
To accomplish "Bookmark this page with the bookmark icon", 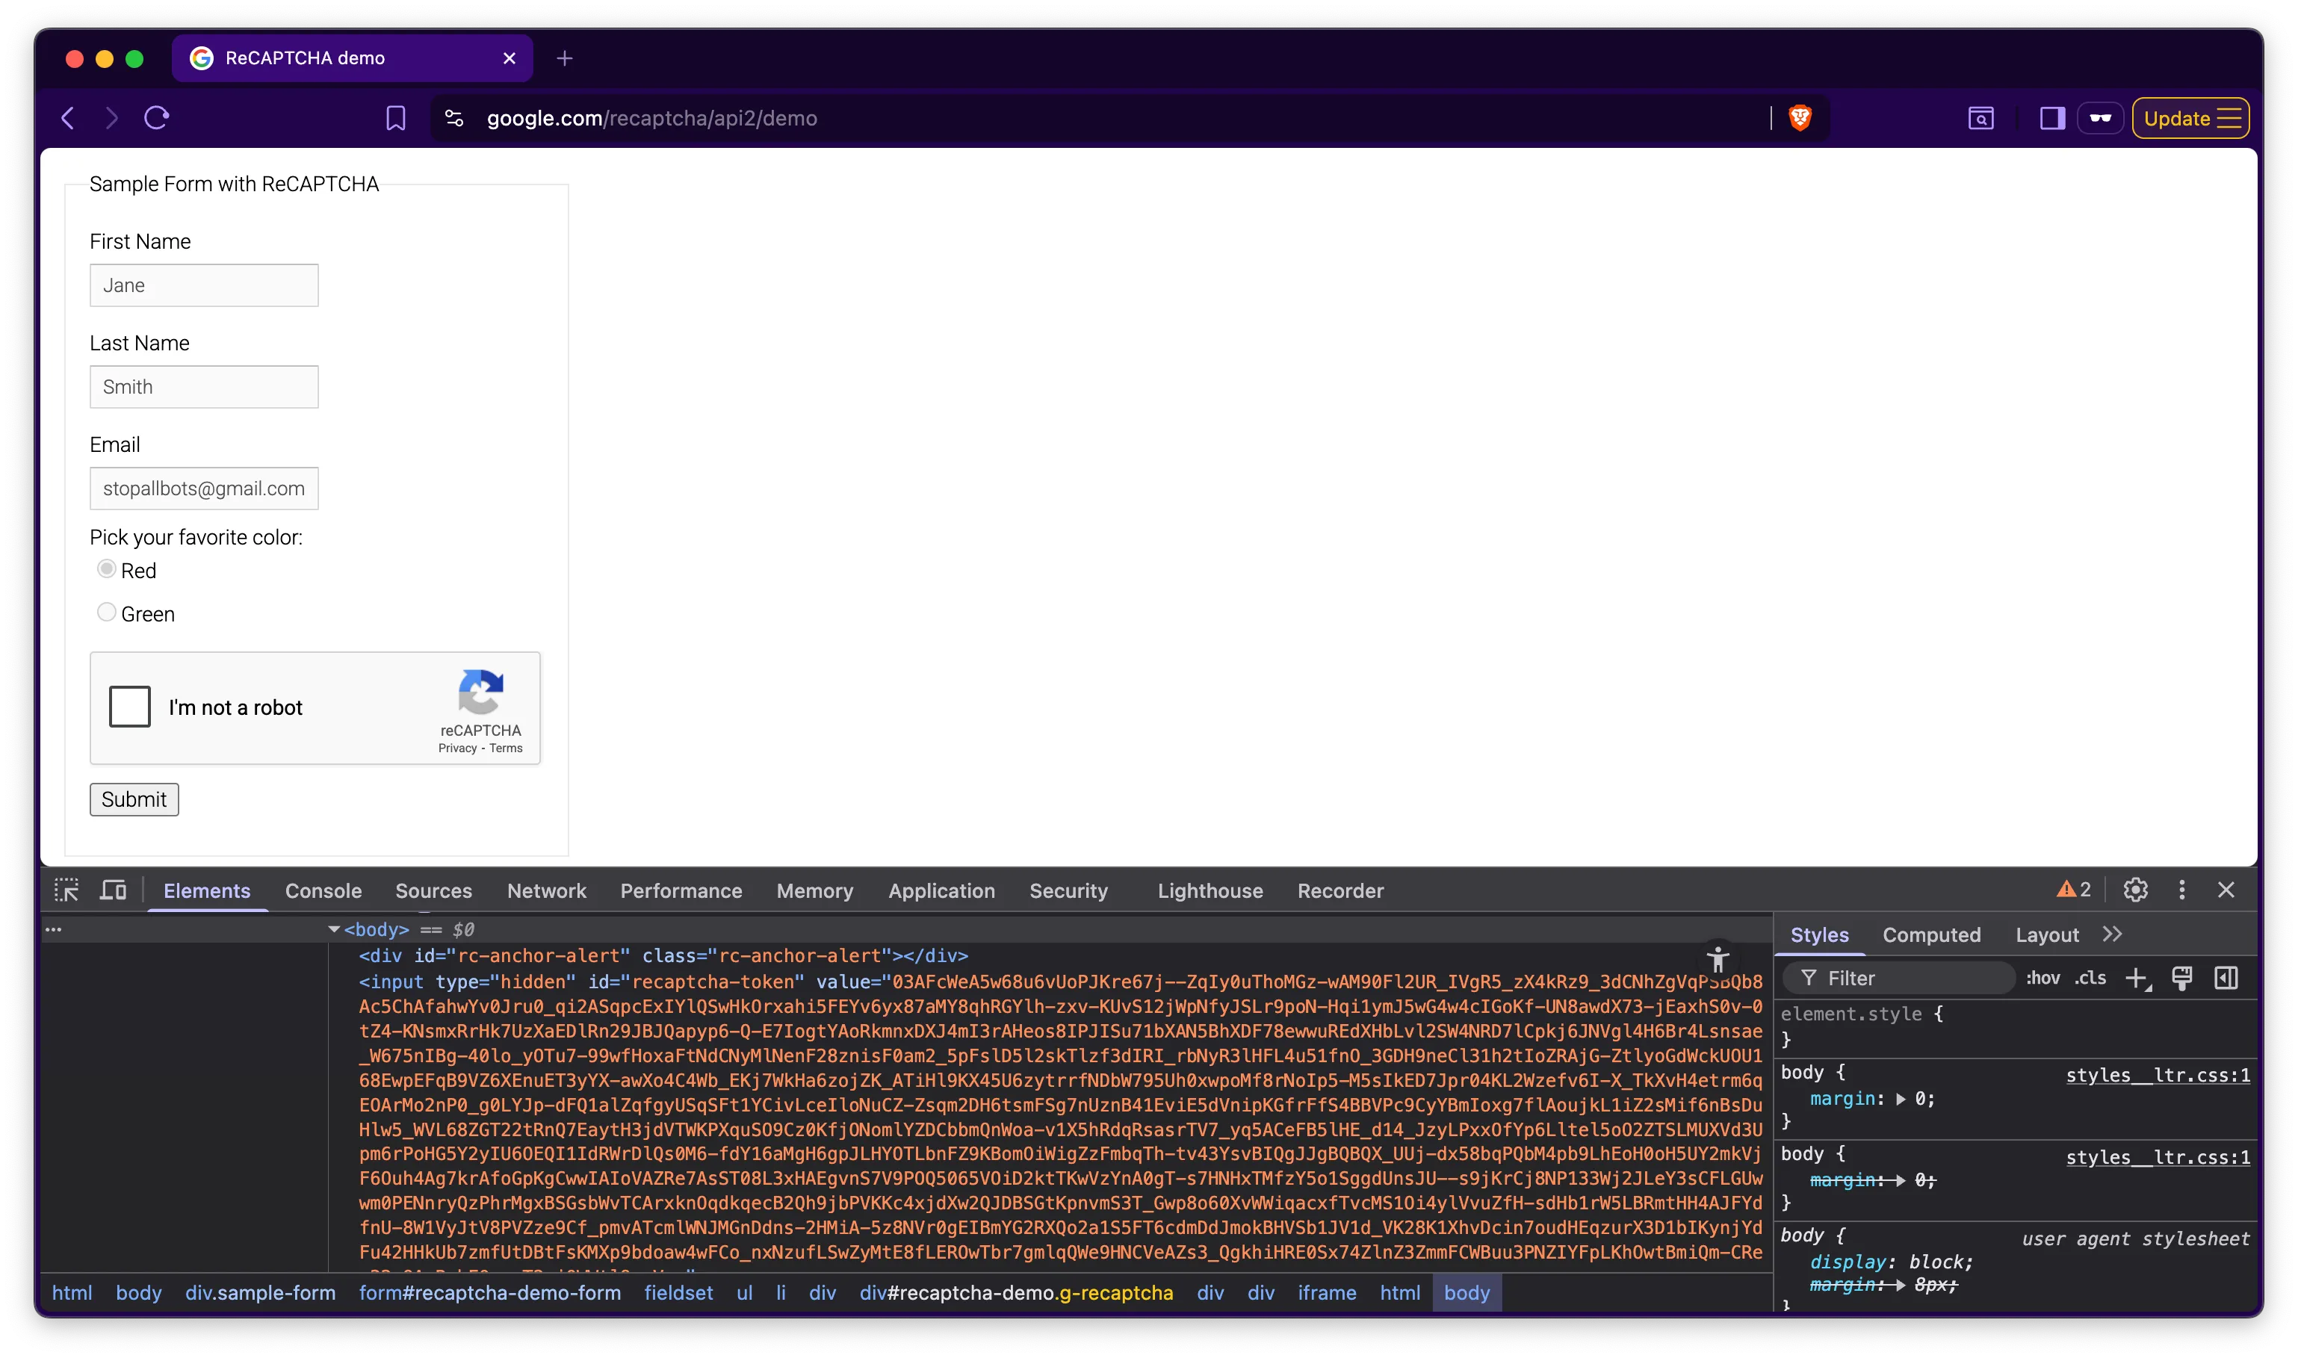I will (395, 118).
